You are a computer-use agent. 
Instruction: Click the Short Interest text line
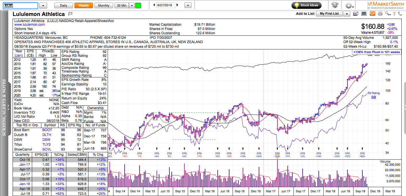coord(35,33)
